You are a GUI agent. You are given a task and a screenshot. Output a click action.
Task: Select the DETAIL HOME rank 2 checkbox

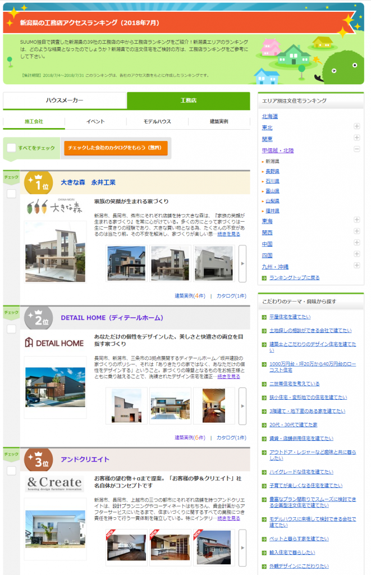point(11,328)
